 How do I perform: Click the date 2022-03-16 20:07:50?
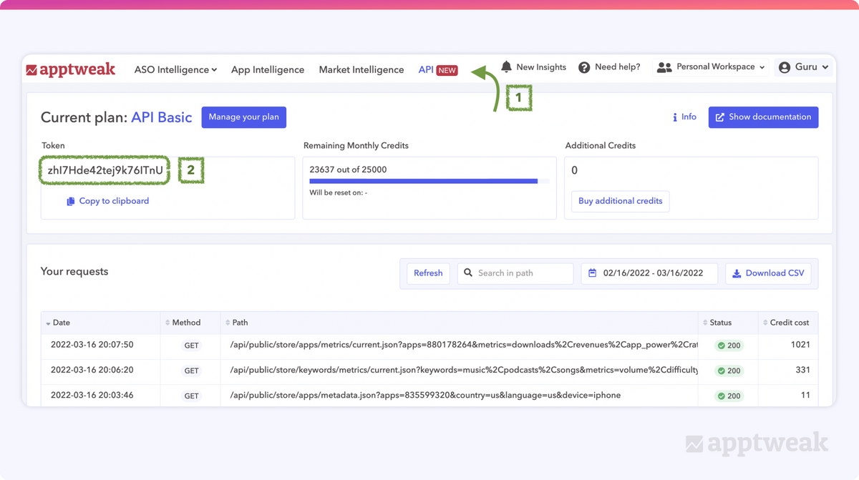[x=92, y=345]
